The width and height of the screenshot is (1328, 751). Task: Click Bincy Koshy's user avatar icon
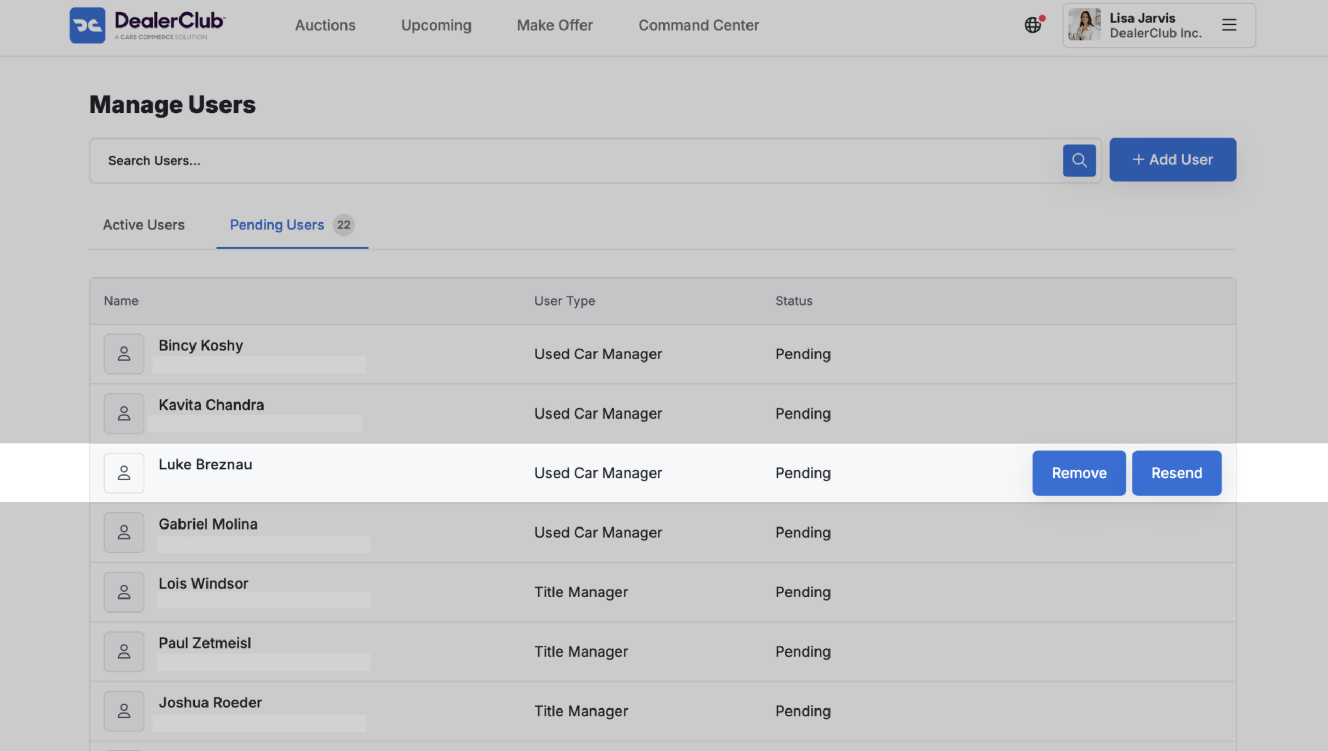click(x=123, y=354)
